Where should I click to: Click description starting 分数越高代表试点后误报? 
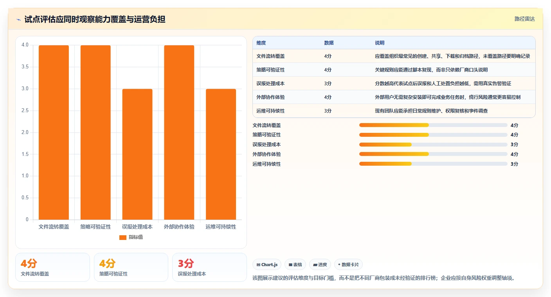click(443, 84)
